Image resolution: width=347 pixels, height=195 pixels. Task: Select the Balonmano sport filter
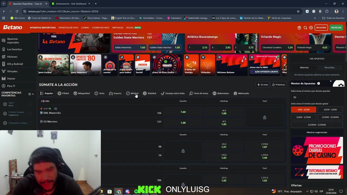[x=221, y=93]
